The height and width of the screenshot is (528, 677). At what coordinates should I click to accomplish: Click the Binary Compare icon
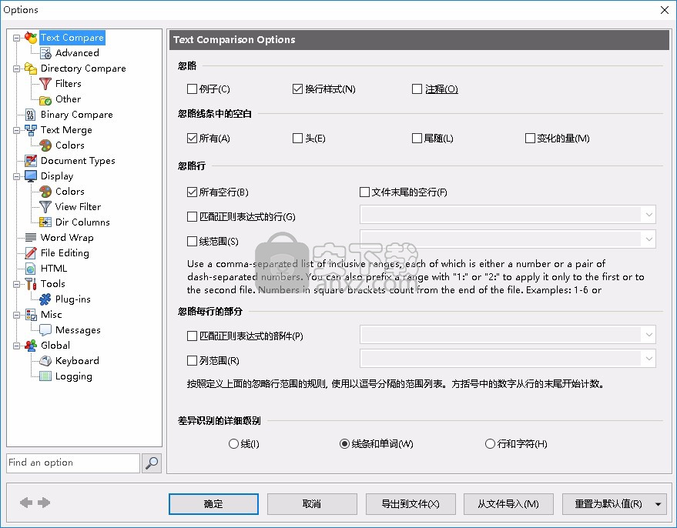click(30, 115)
